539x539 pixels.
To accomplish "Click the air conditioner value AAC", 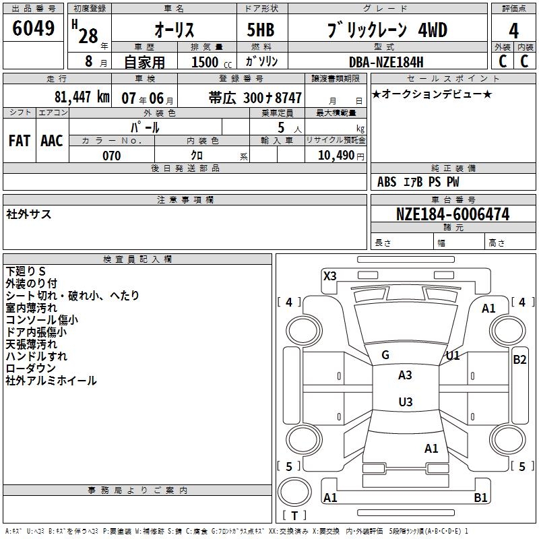I will (52, 141).
